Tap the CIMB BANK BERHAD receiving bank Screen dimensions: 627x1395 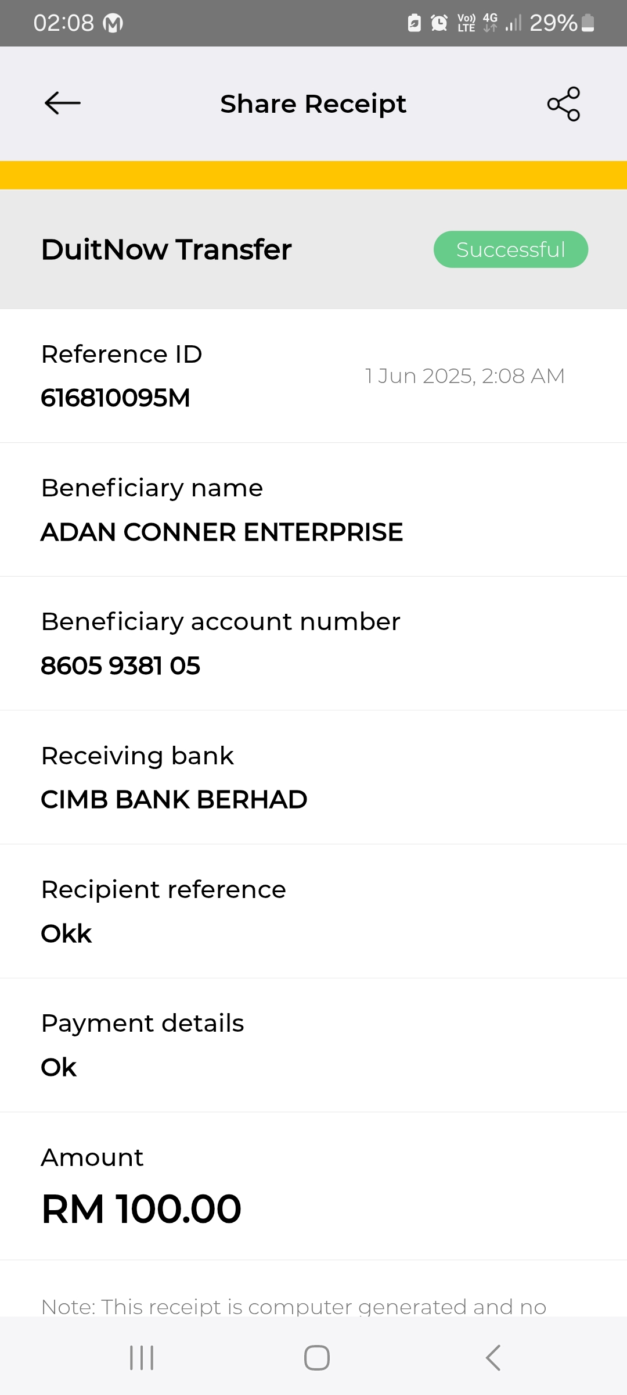[x=174, y=800]
